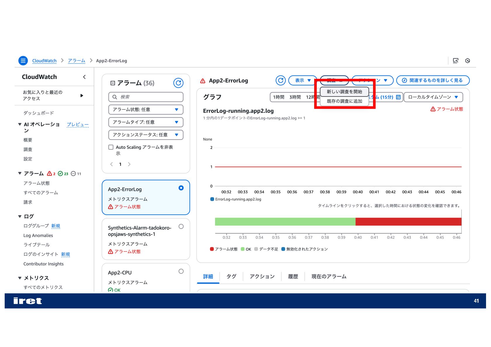Open ライブテール in sidebar
Image resolution: width=491 pixels, height=347 pixels.
click(36, 245)
